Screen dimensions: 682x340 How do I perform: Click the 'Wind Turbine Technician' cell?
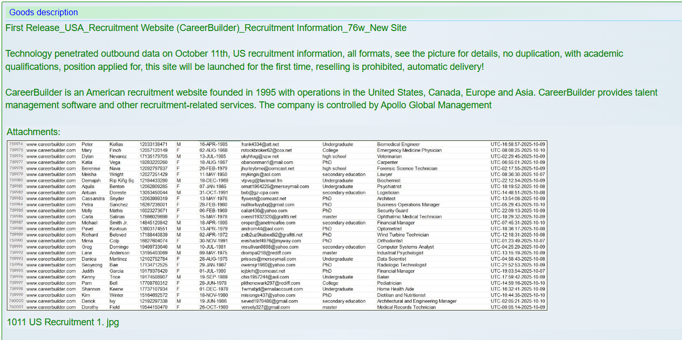click(x=403, y=235)
